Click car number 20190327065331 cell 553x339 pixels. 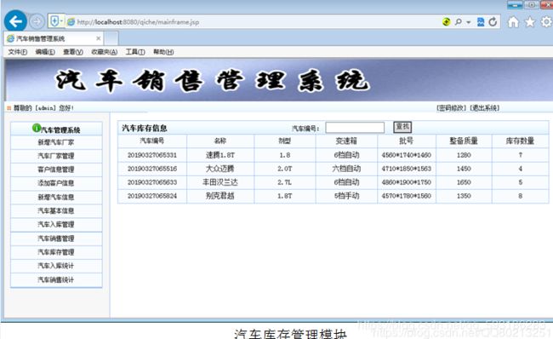click(x=152, y=155)
